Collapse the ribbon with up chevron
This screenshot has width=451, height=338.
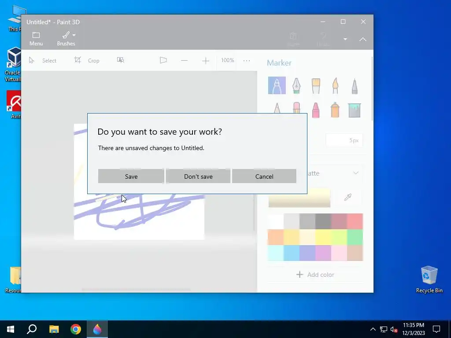pos(363,39)
